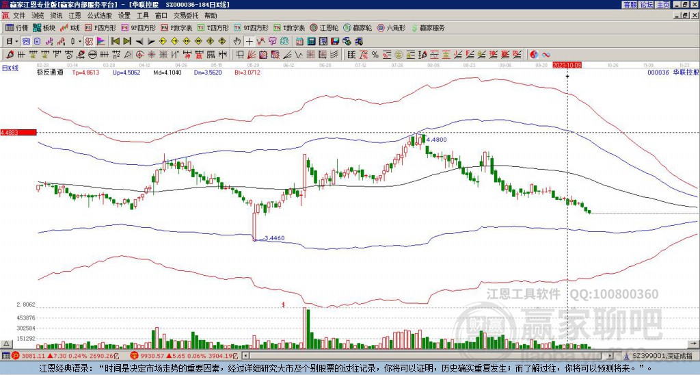The height and width of the screenshot is (375, 700).
Task: Open the 资讯 menu
Action: (x=56, y=16)
